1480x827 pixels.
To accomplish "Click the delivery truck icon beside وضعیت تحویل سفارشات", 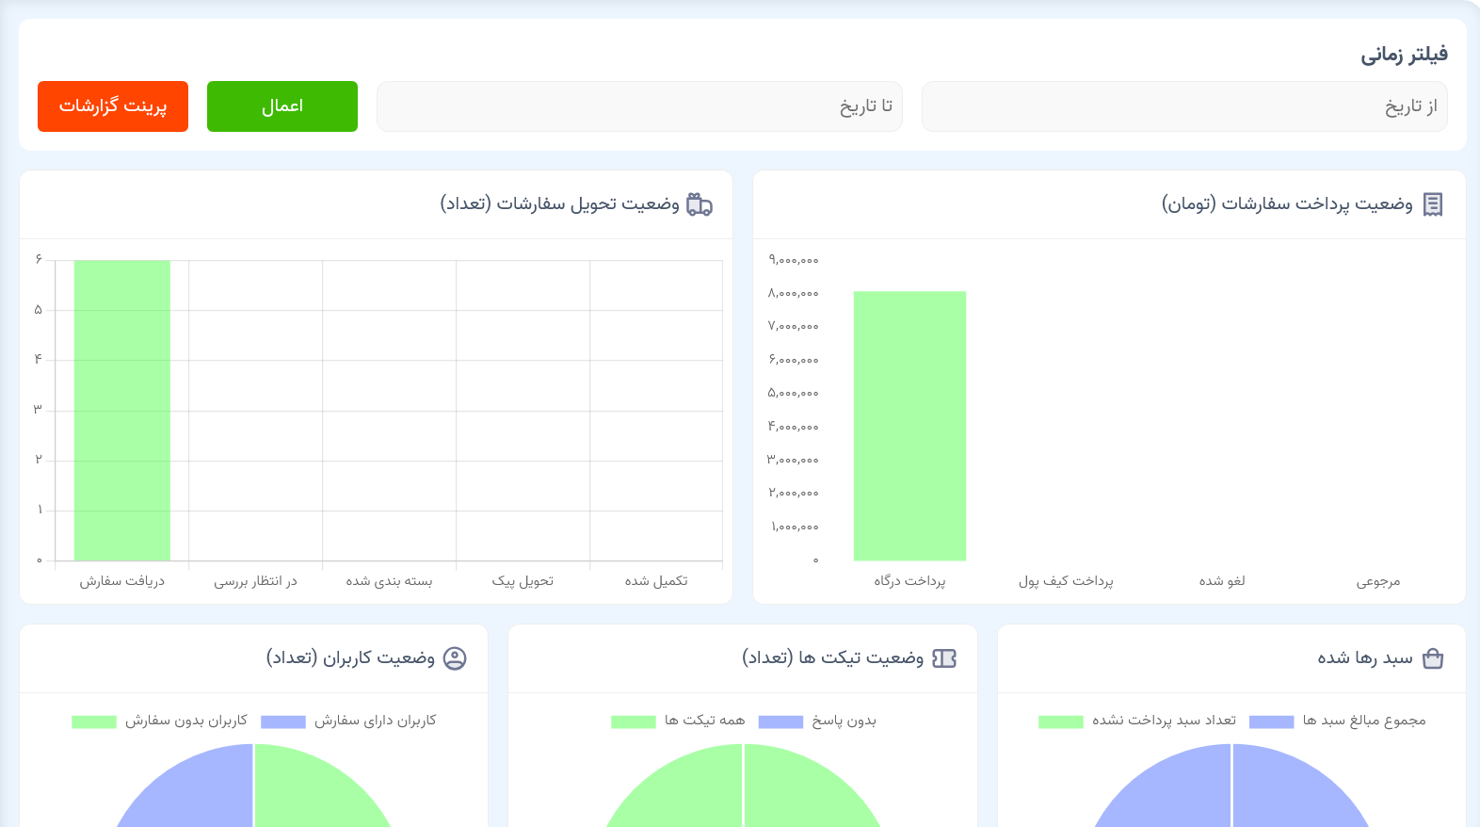I will click(700, 204).
